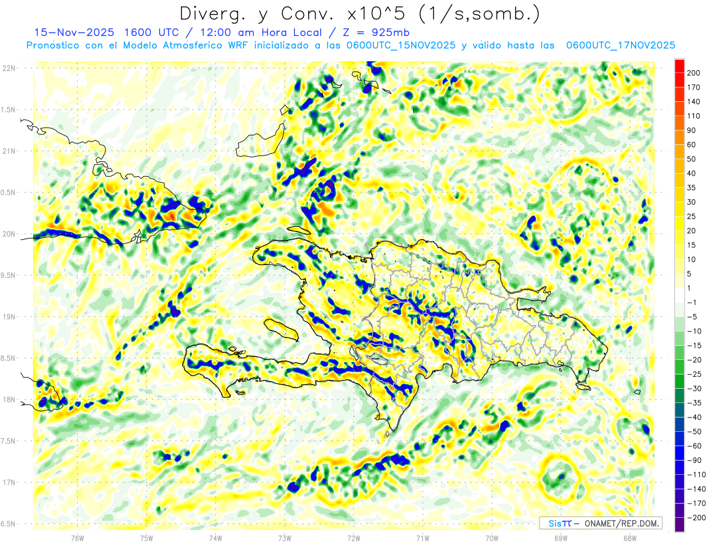
Task: Select the '8.5N' axis label
Action: click(9, 358)
